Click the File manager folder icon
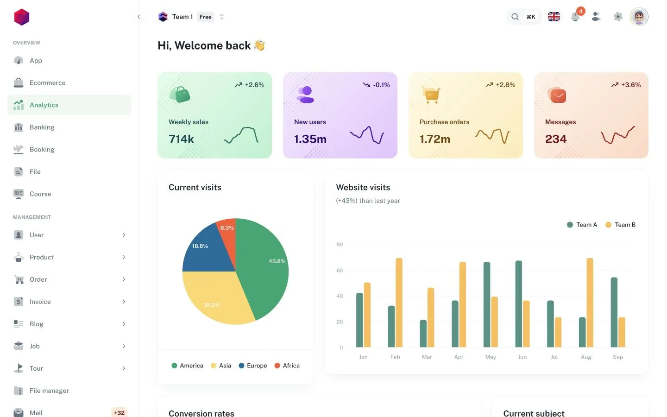Viewport: 667px width, 417px height. [x=19, y=391]
